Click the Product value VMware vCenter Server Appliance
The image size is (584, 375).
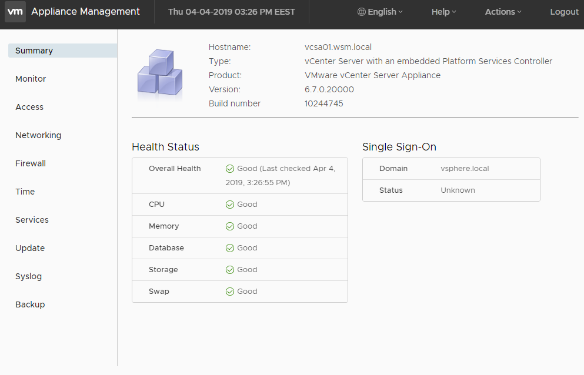372,76
